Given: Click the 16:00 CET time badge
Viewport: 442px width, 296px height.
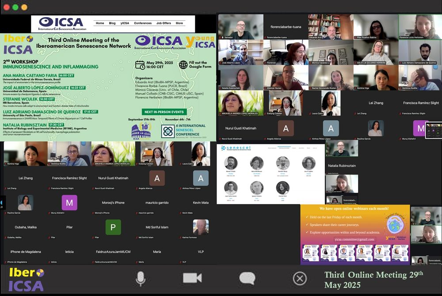Looking at the screenshot, I should (66, 76).
